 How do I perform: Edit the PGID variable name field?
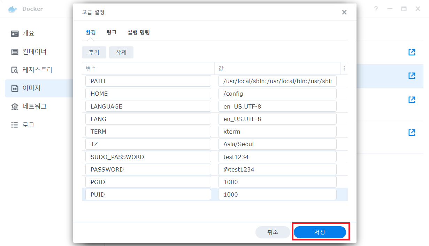pos(148,182)
